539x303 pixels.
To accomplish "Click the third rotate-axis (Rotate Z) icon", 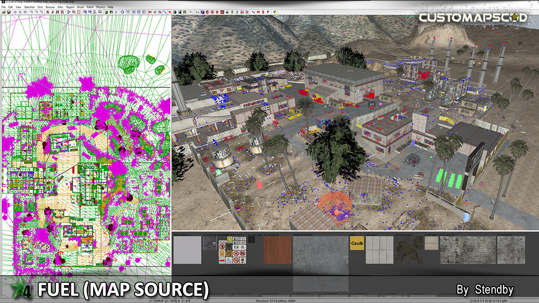I will click(x=42, y=12).
